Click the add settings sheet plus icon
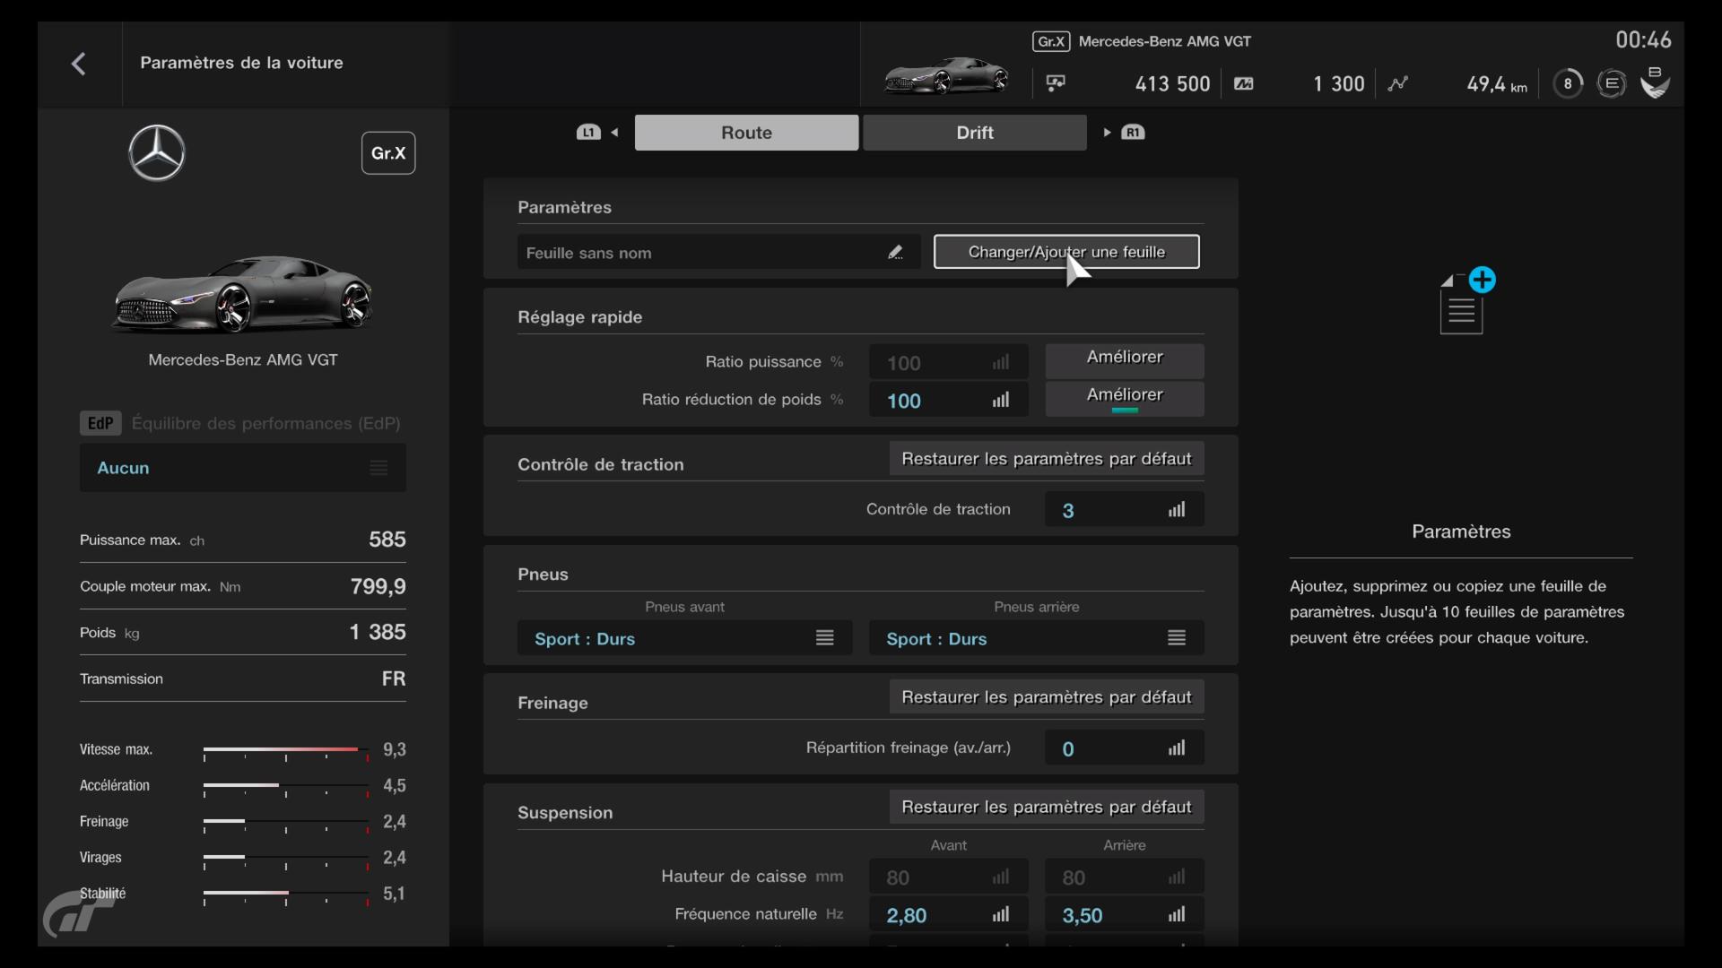1722x968 pixels. tap(1482, 281)
